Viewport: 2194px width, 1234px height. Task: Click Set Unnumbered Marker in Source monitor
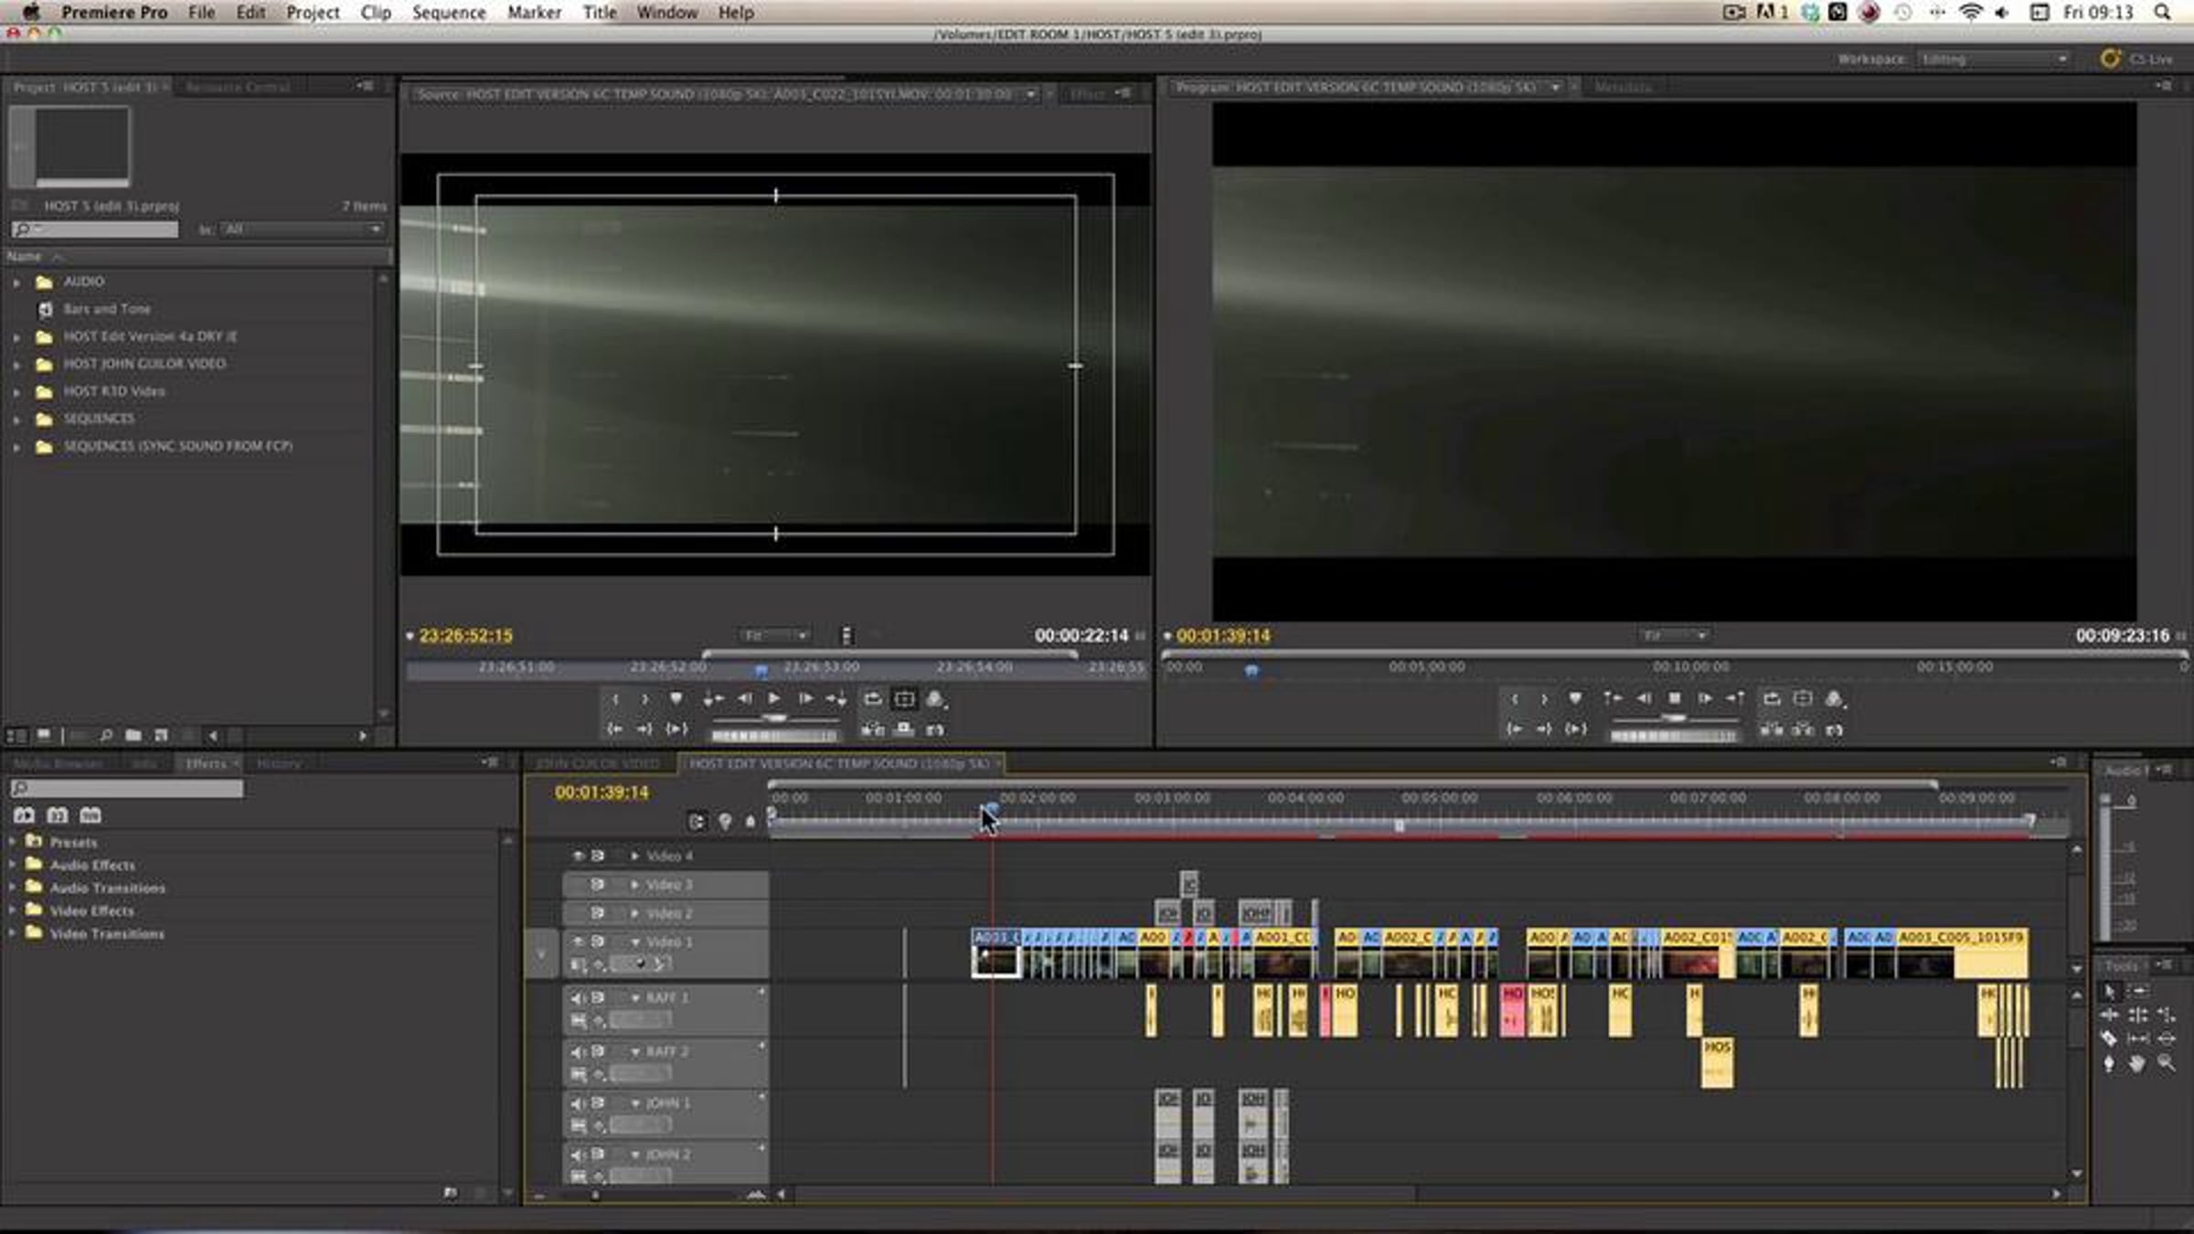pyautogui.click(x=676, y=699)
